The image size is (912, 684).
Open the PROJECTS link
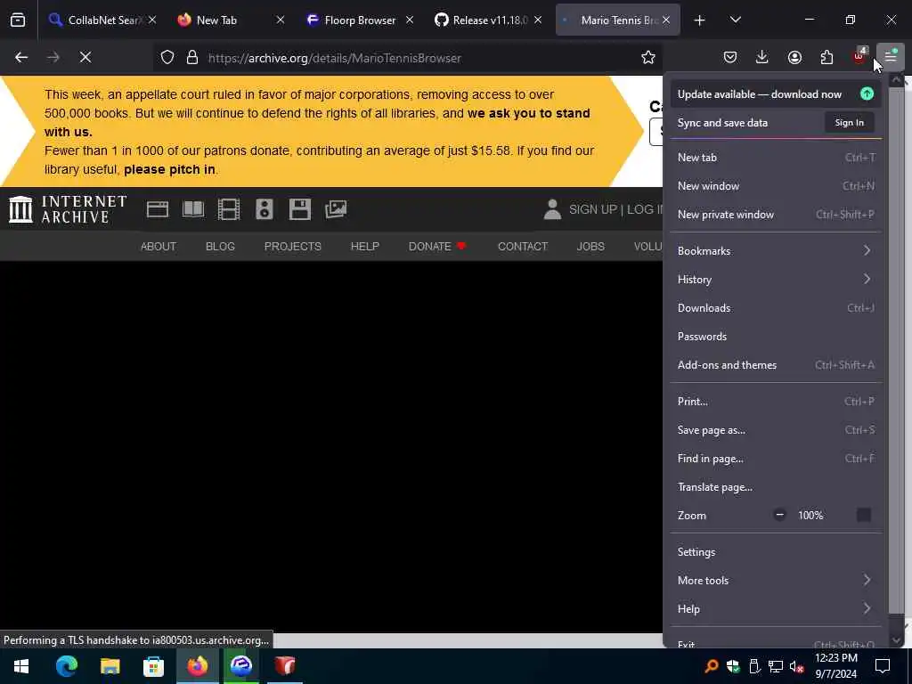(x=292, y=247)
